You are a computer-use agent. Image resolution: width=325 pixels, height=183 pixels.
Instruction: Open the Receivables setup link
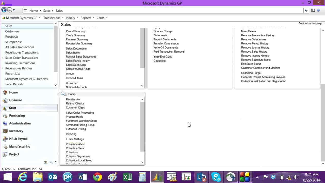(x=73, y=99)
